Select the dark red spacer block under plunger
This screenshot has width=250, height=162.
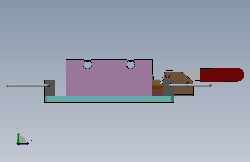(157, 93)
